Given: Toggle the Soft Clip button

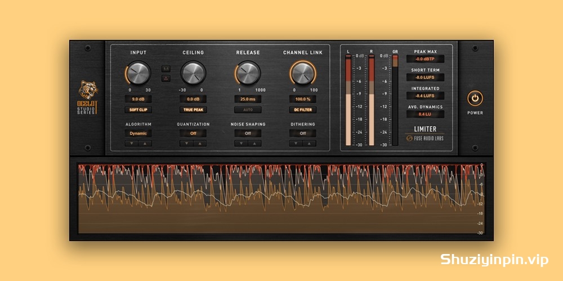Looking at the screenshot, I should tap(138, 110).
